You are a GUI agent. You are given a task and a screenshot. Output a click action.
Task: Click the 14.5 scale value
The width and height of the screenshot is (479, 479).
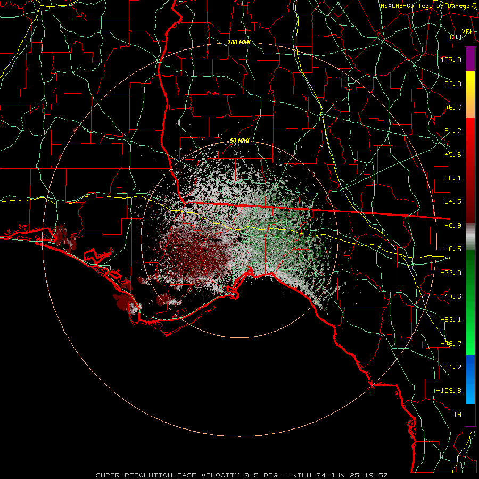[x=453, y=201]
